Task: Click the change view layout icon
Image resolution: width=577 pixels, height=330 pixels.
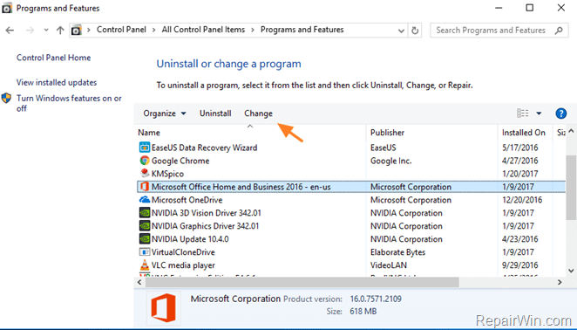Action: (x=523, y=113)
